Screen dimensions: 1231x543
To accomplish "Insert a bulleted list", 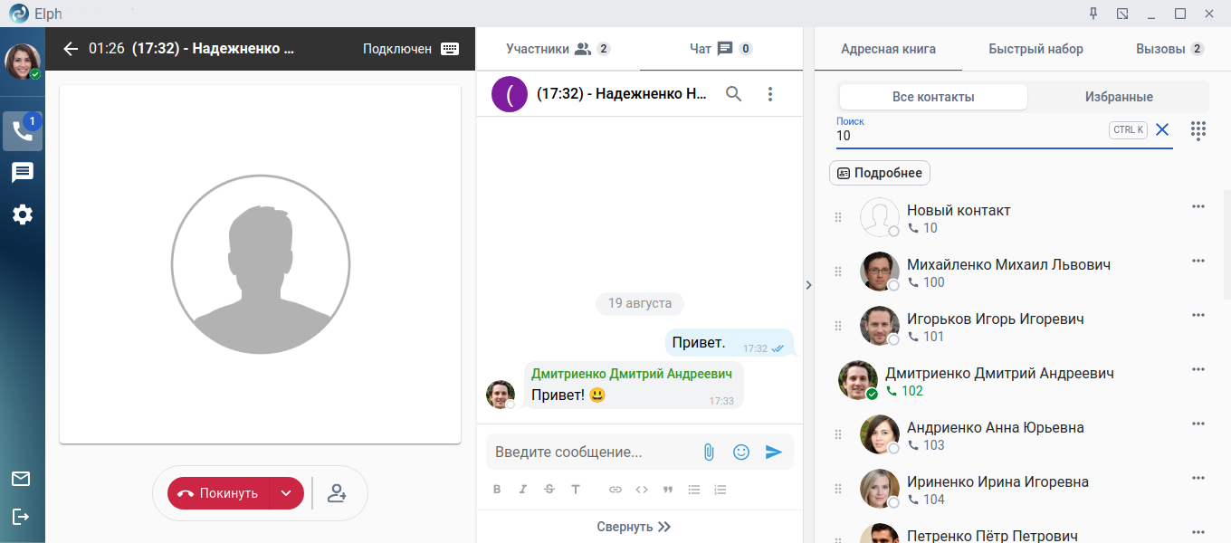I will point(694,490).
